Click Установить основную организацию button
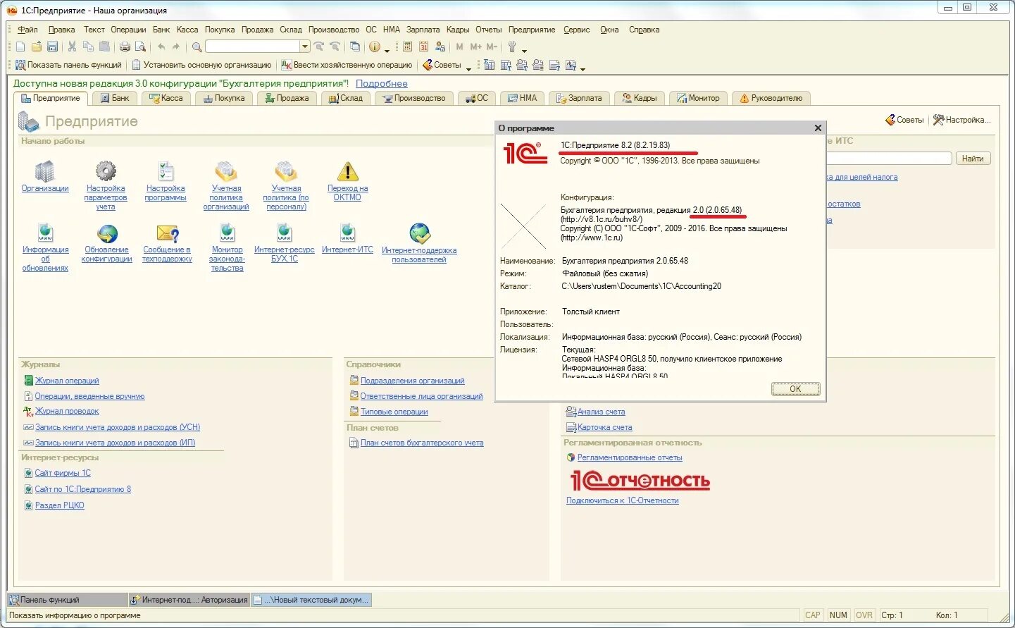The width and height of the screenshot is (1015, 628). pos(201,65)
